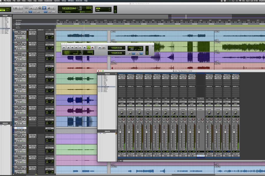Click the GEN MTC button in Transport
Viewport: 265px width, 176px height.
pos(104,48)
